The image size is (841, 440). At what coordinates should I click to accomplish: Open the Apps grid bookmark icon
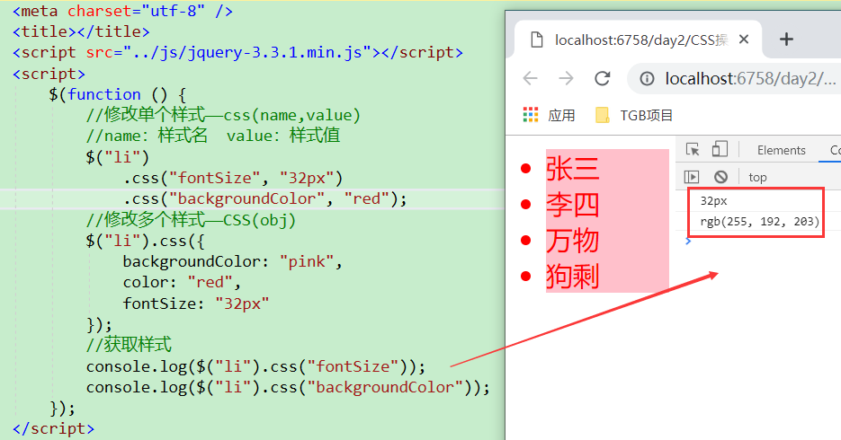(x=531, y=115)
